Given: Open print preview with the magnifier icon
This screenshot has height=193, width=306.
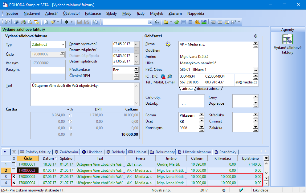Looking at the screenshot, I should [30, 22].
